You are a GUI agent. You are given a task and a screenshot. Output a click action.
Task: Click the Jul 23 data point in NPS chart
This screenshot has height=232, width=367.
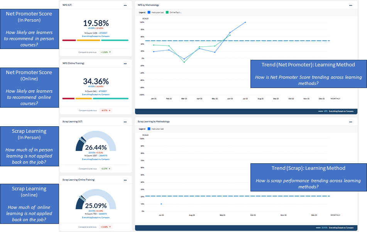[x=245, y=22]
